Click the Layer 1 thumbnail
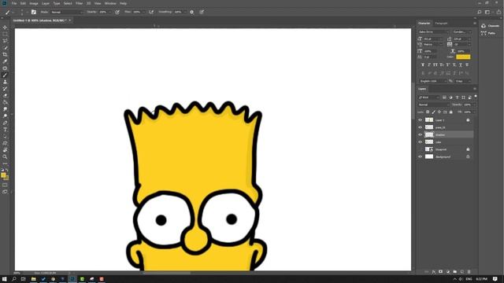Screen dimensions: 504x283 429,119
